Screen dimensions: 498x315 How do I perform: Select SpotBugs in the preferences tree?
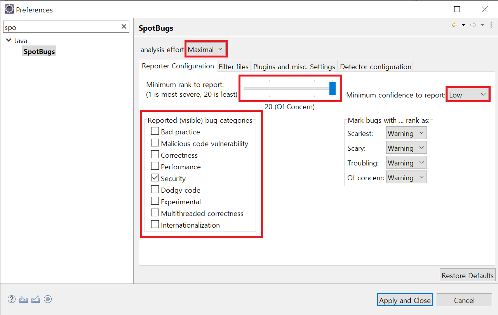click(39, 51)
